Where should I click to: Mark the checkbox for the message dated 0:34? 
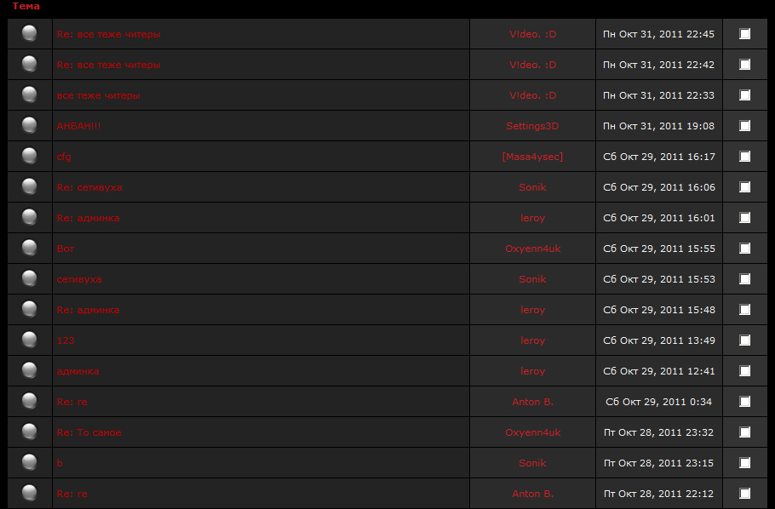click(745, 402)
